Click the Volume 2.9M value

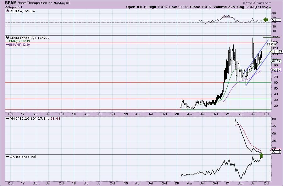(x=224, y=7)
